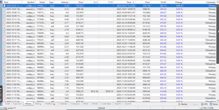The width and height of the screenshot is (219, 110).
Task: Close the Toolbox panel with the X
Action: point(1,2)
